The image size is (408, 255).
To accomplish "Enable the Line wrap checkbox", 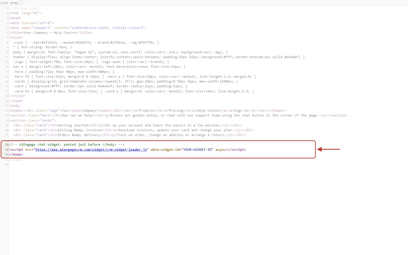I will (21, 3).
